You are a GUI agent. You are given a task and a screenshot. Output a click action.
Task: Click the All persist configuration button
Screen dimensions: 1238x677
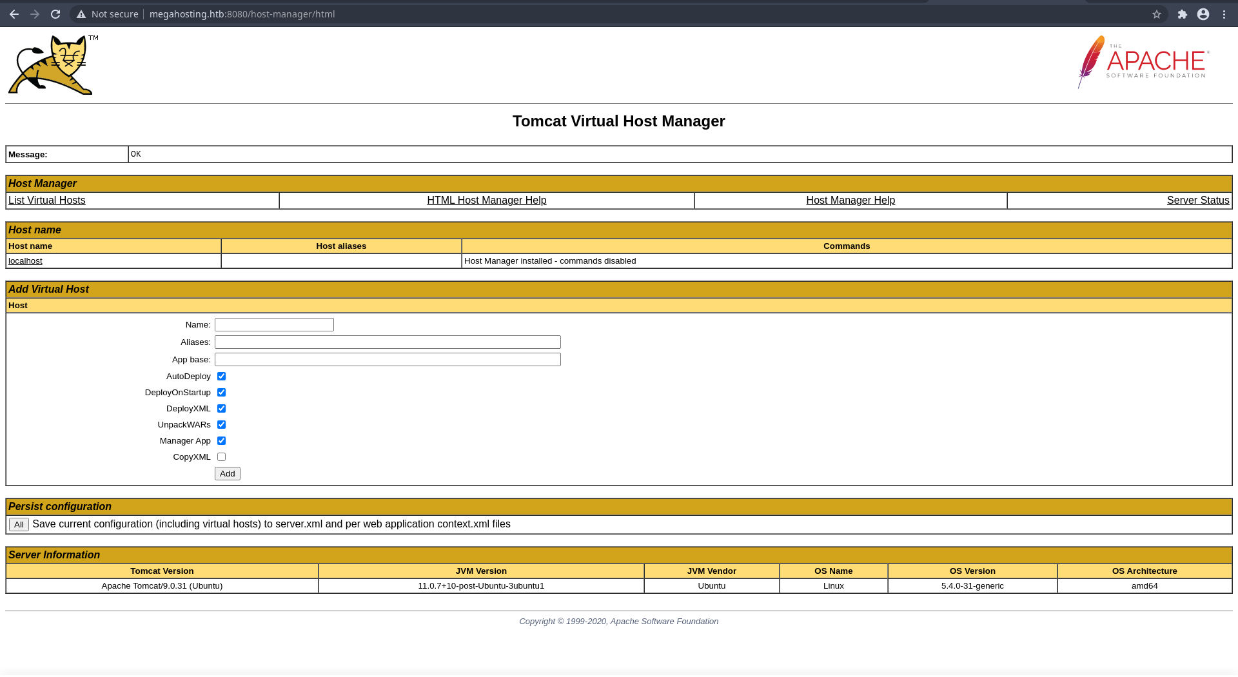19,525
